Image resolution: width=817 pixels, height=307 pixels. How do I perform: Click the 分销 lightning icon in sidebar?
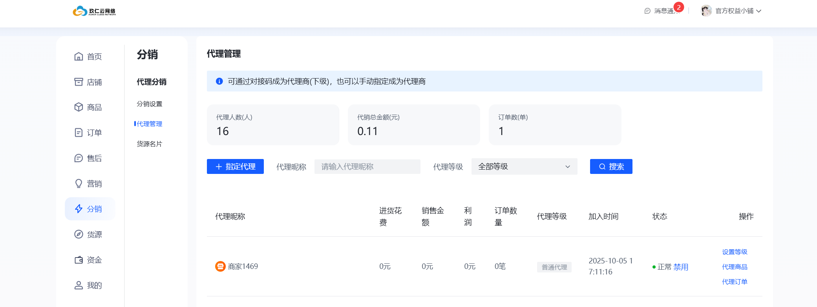coord(79,209)
